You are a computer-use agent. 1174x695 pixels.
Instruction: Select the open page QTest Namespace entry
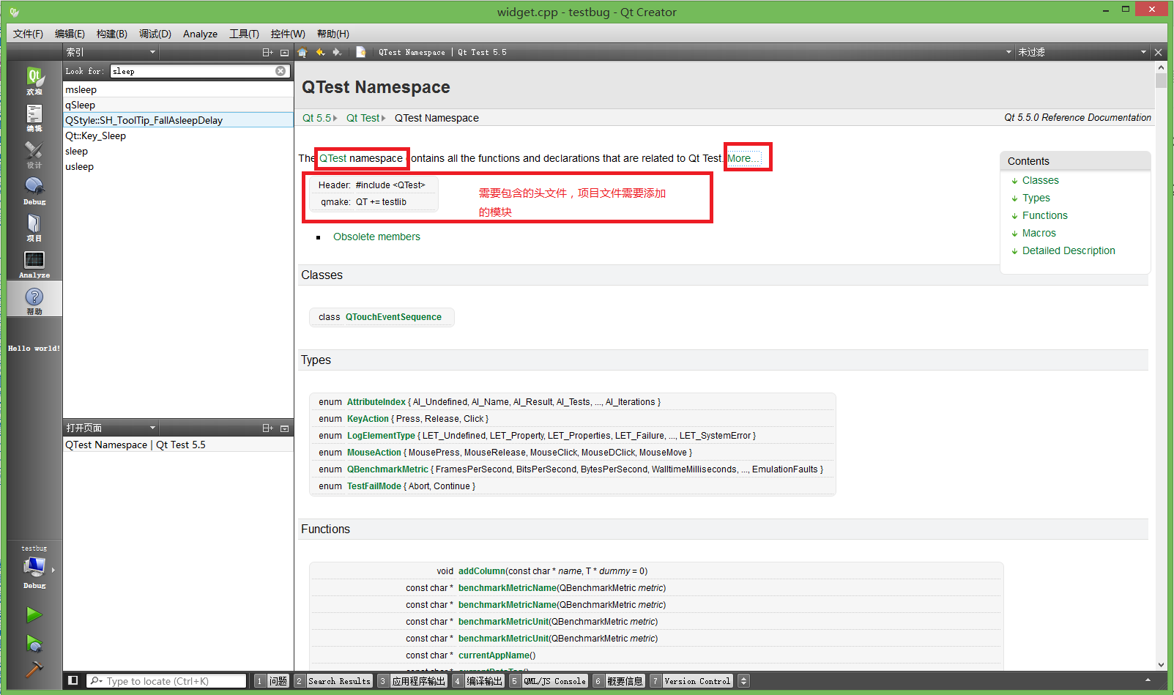coord(178,445)
